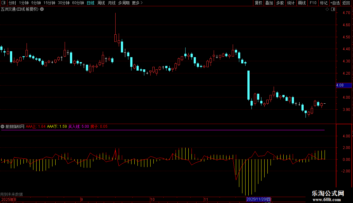Select the 15分钟 period tab

point(49,3)
